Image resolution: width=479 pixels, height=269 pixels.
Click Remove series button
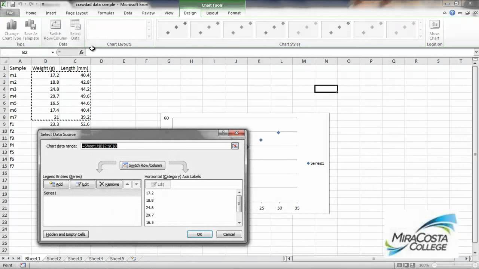click(109, 184)
